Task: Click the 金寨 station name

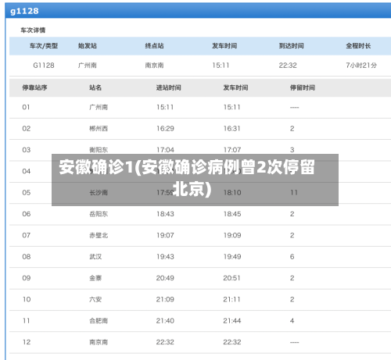Action: (95, 278)
